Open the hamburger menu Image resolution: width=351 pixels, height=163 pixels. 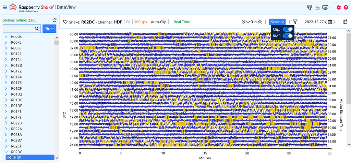tap(5, 7)
